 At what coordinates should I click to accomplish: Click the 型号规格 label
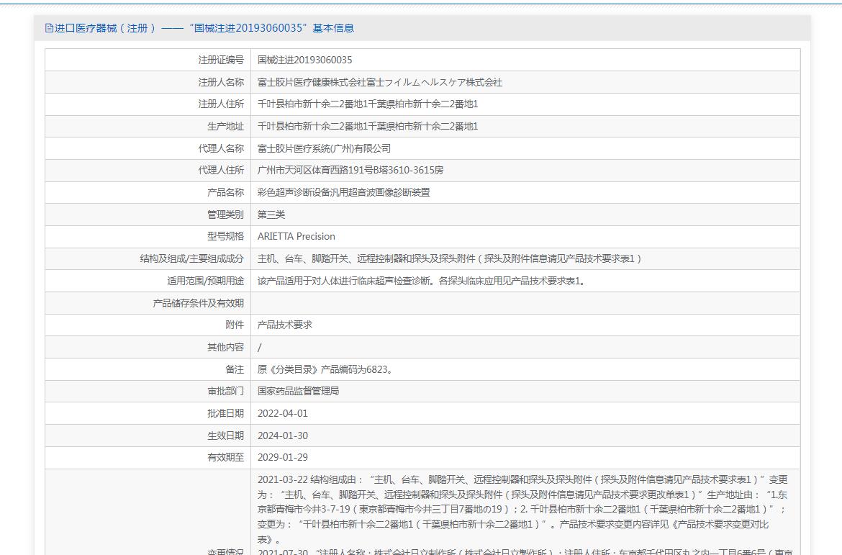[x=225, y=236]
